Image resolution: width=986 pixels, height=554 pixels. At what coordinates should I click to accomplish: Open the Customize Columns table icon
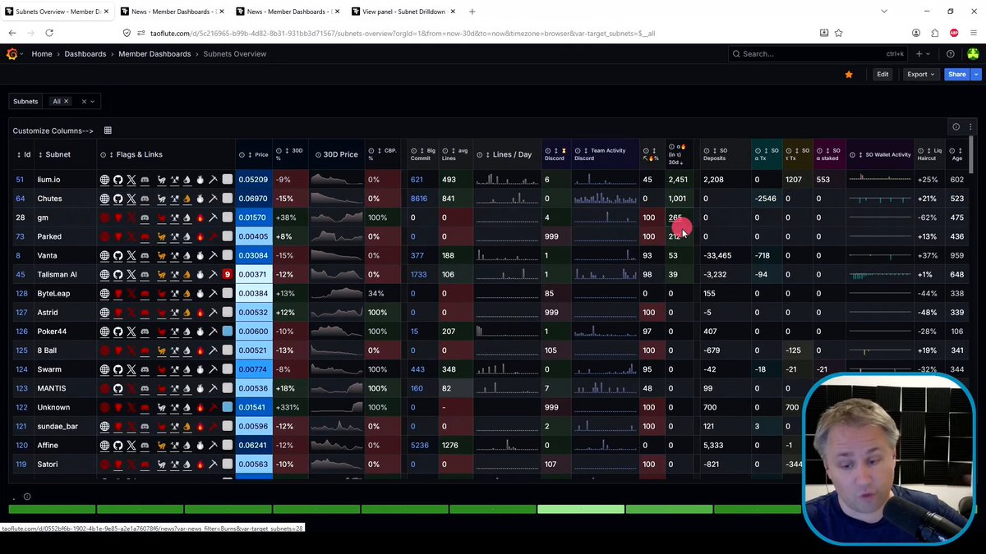(108, 130)
